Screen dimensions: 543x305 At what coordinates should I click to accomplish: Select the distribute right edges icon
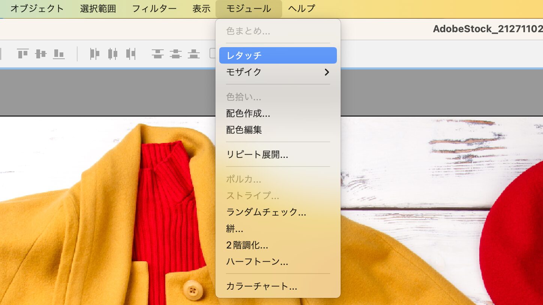click(x=130, y=54)
